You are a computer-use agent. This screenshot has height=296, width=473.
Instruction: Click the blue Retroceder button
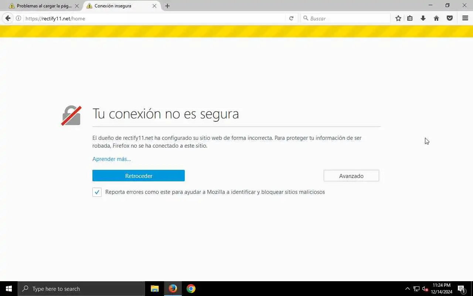coord(139,176)
